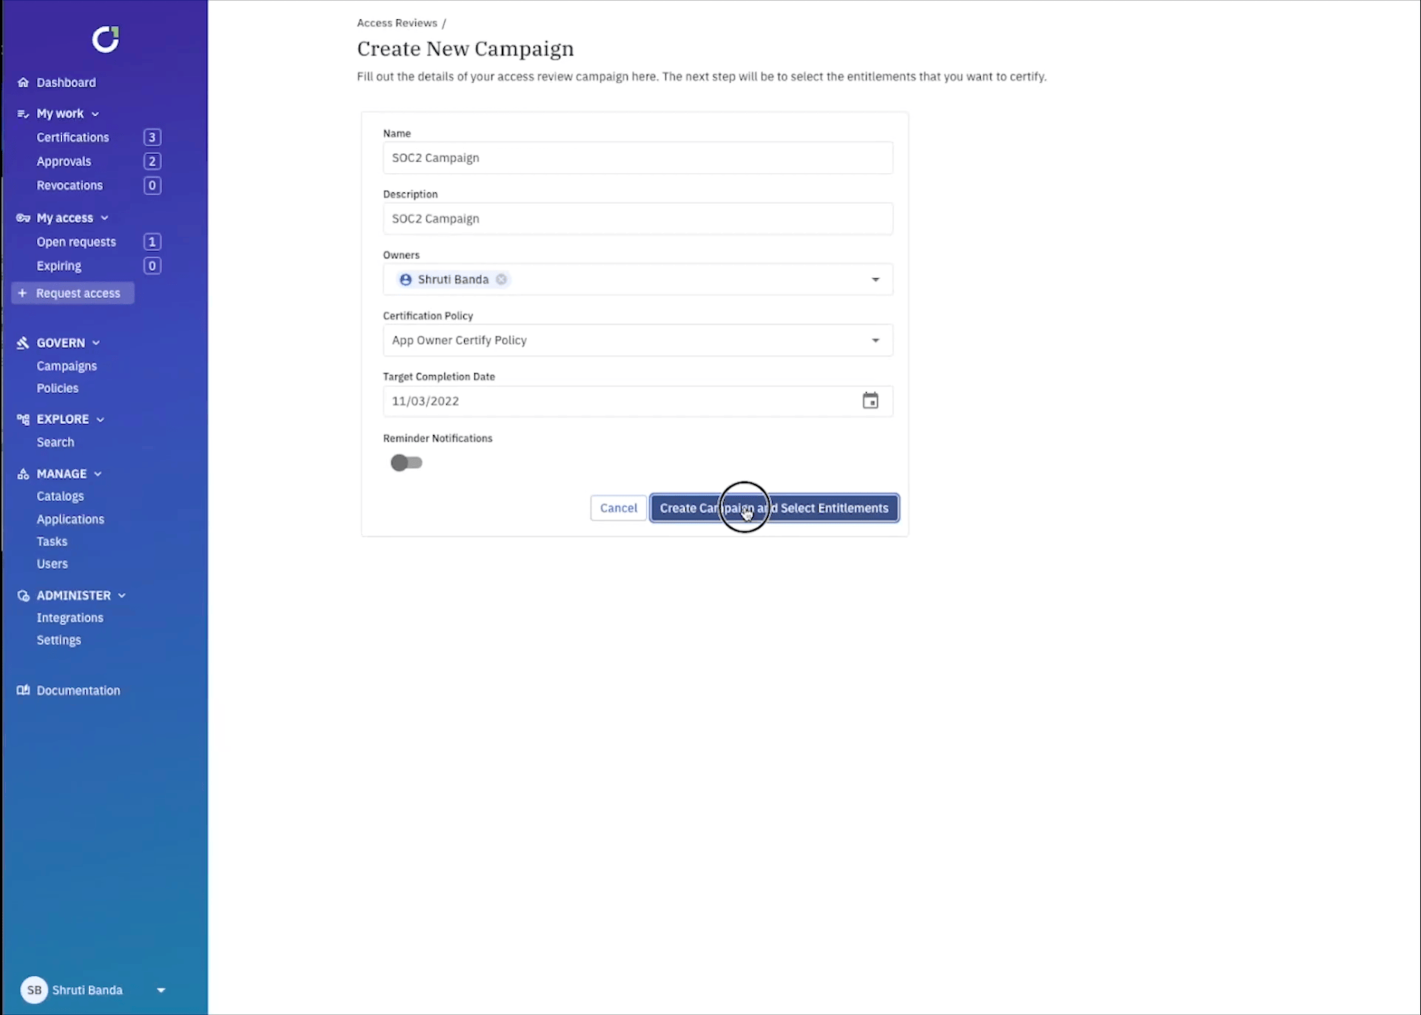
Task: Click the Dashboard icon in sidebar
Action: click(x=23, y=82)
